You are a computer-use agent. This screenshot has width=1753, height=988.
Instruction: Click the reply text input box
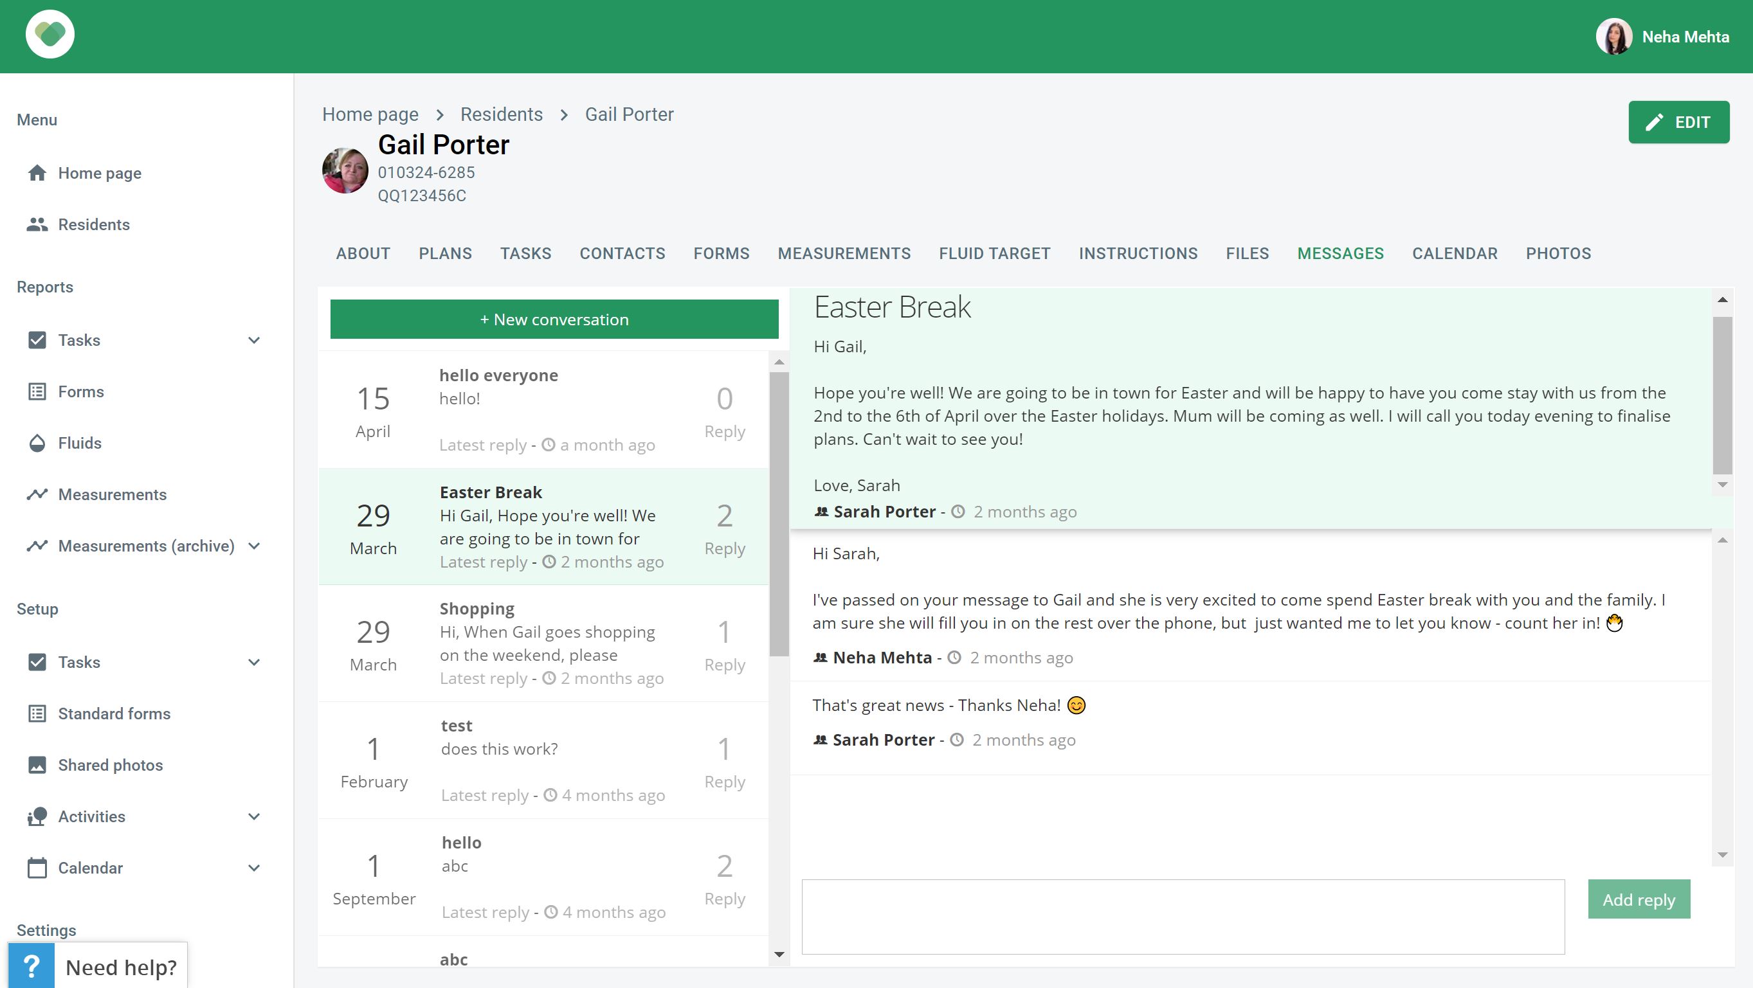click(1183, 917)
